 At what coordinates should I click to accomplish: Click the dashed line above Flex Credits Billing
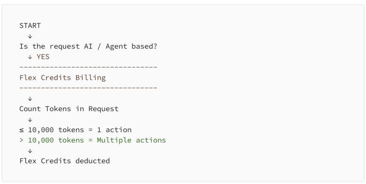pos(88,67)
